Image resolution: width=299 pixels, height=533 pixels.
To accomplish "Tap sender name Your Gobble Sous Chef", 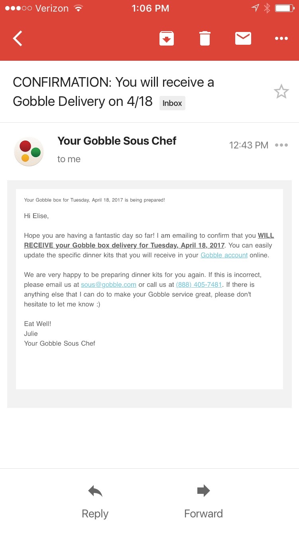I will (x=117, y=141).
